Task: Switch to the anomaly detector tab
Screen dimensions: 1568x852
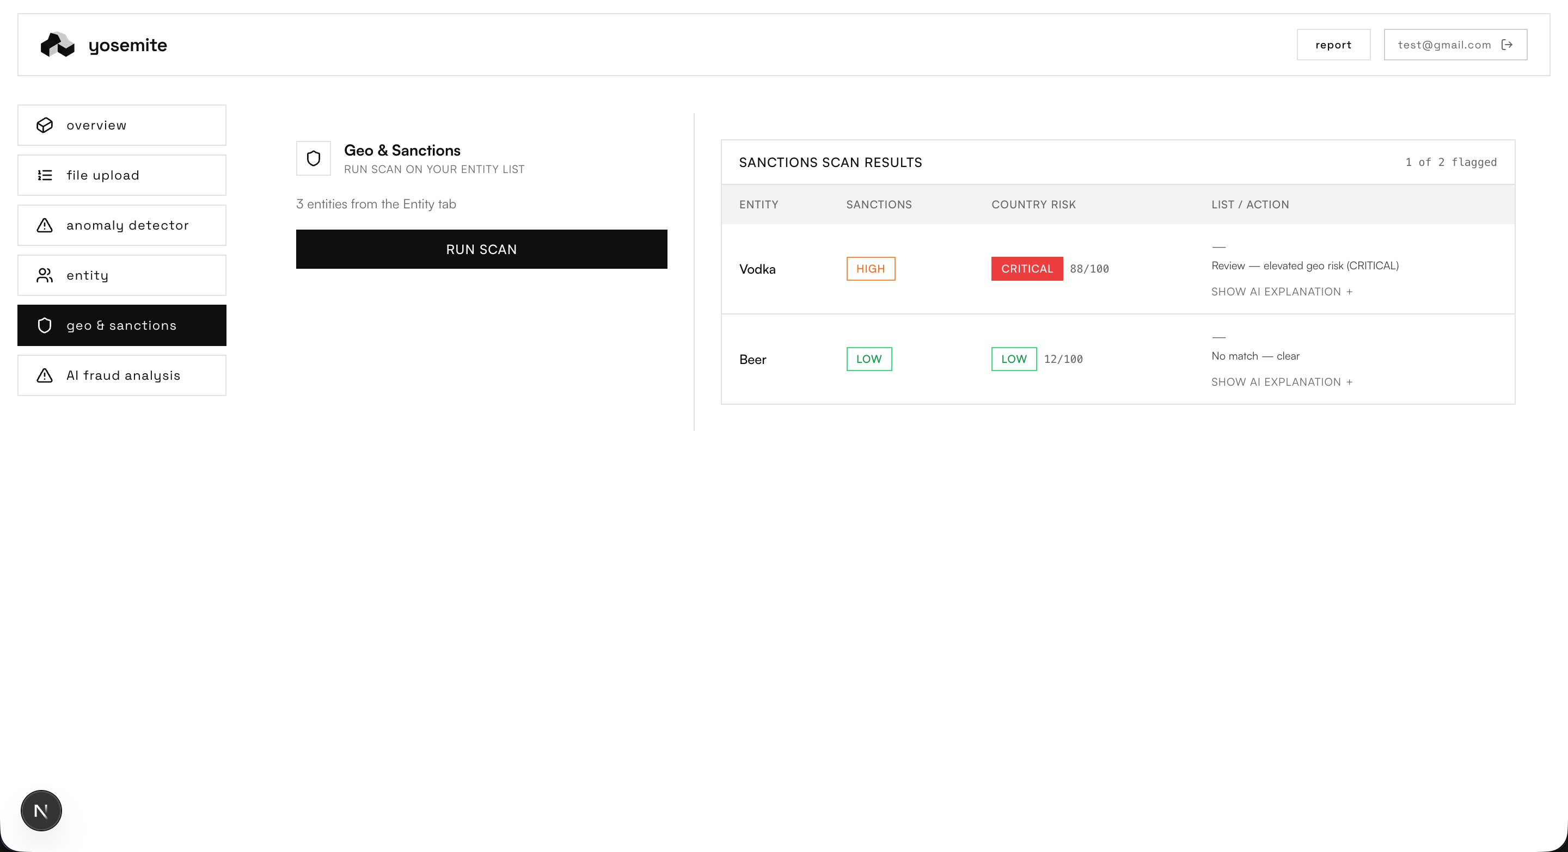Action: pyautogui.click(x=122, y=226)
